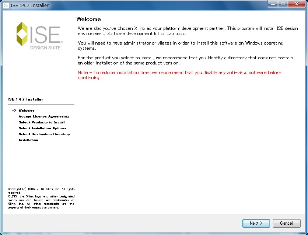Click the red anti-virus Note text

point(179,75)
